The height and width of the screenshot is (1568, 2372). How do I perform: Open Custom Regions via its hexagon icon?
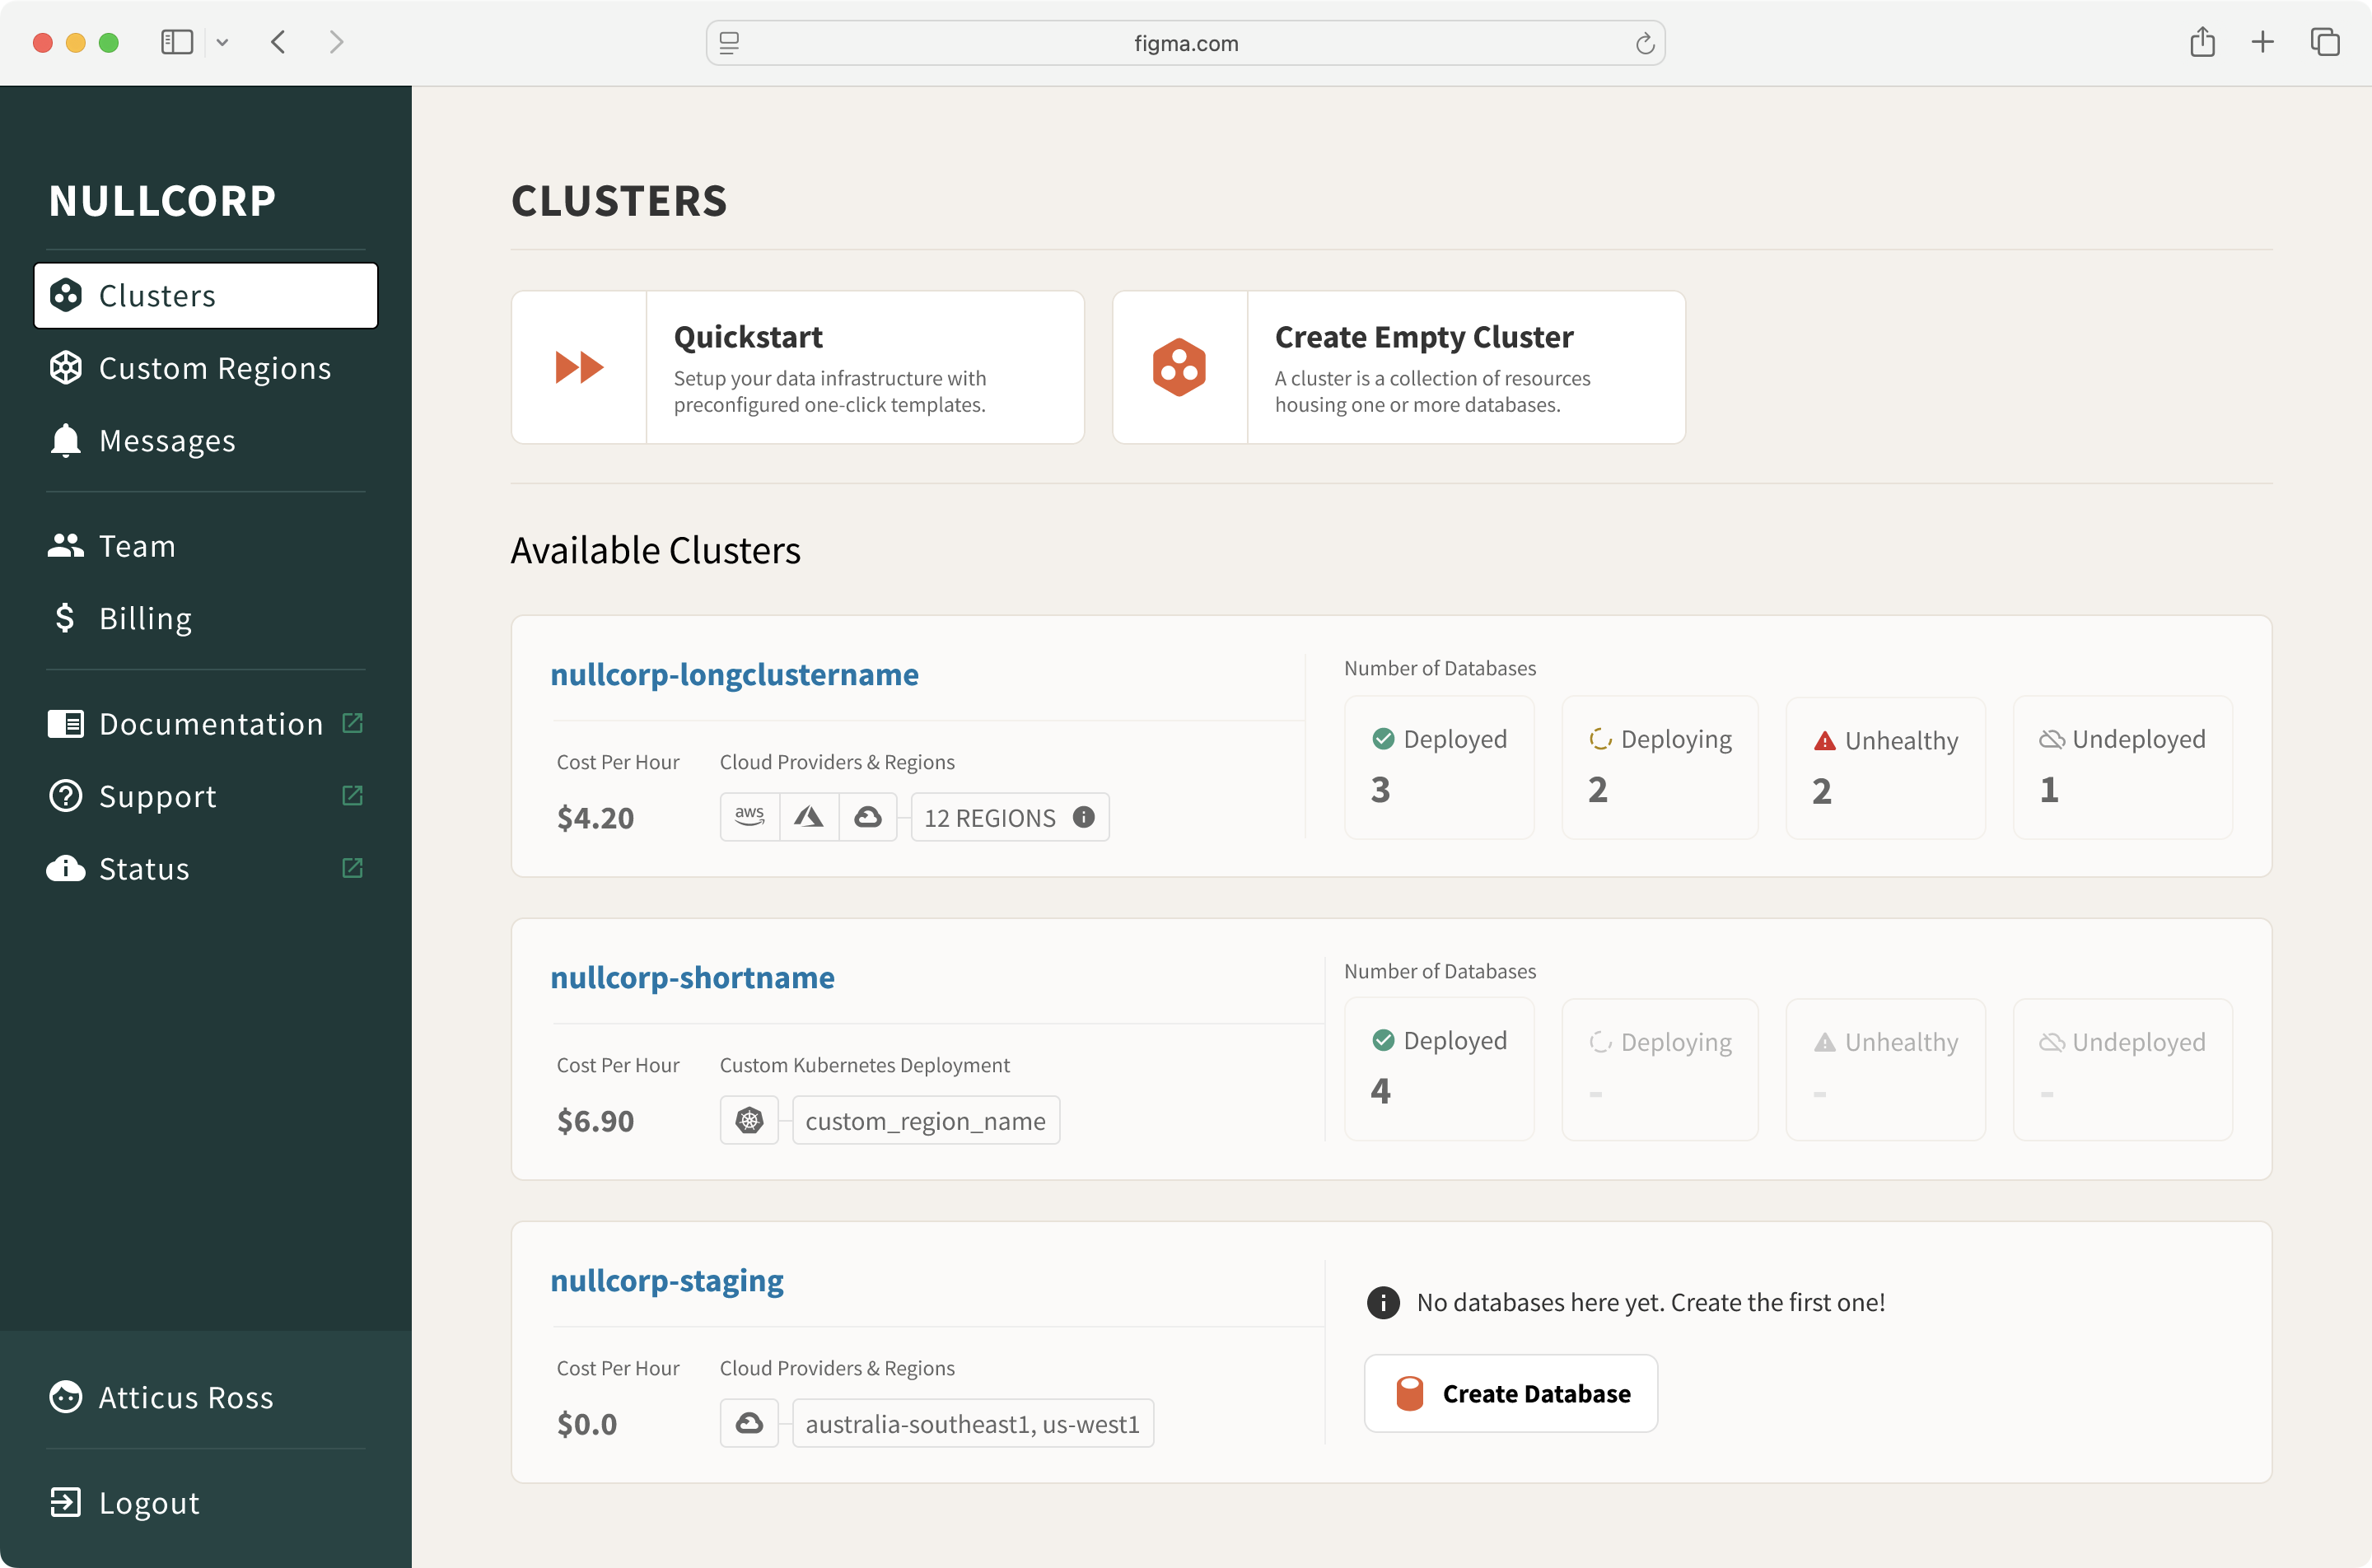(66, 368)
